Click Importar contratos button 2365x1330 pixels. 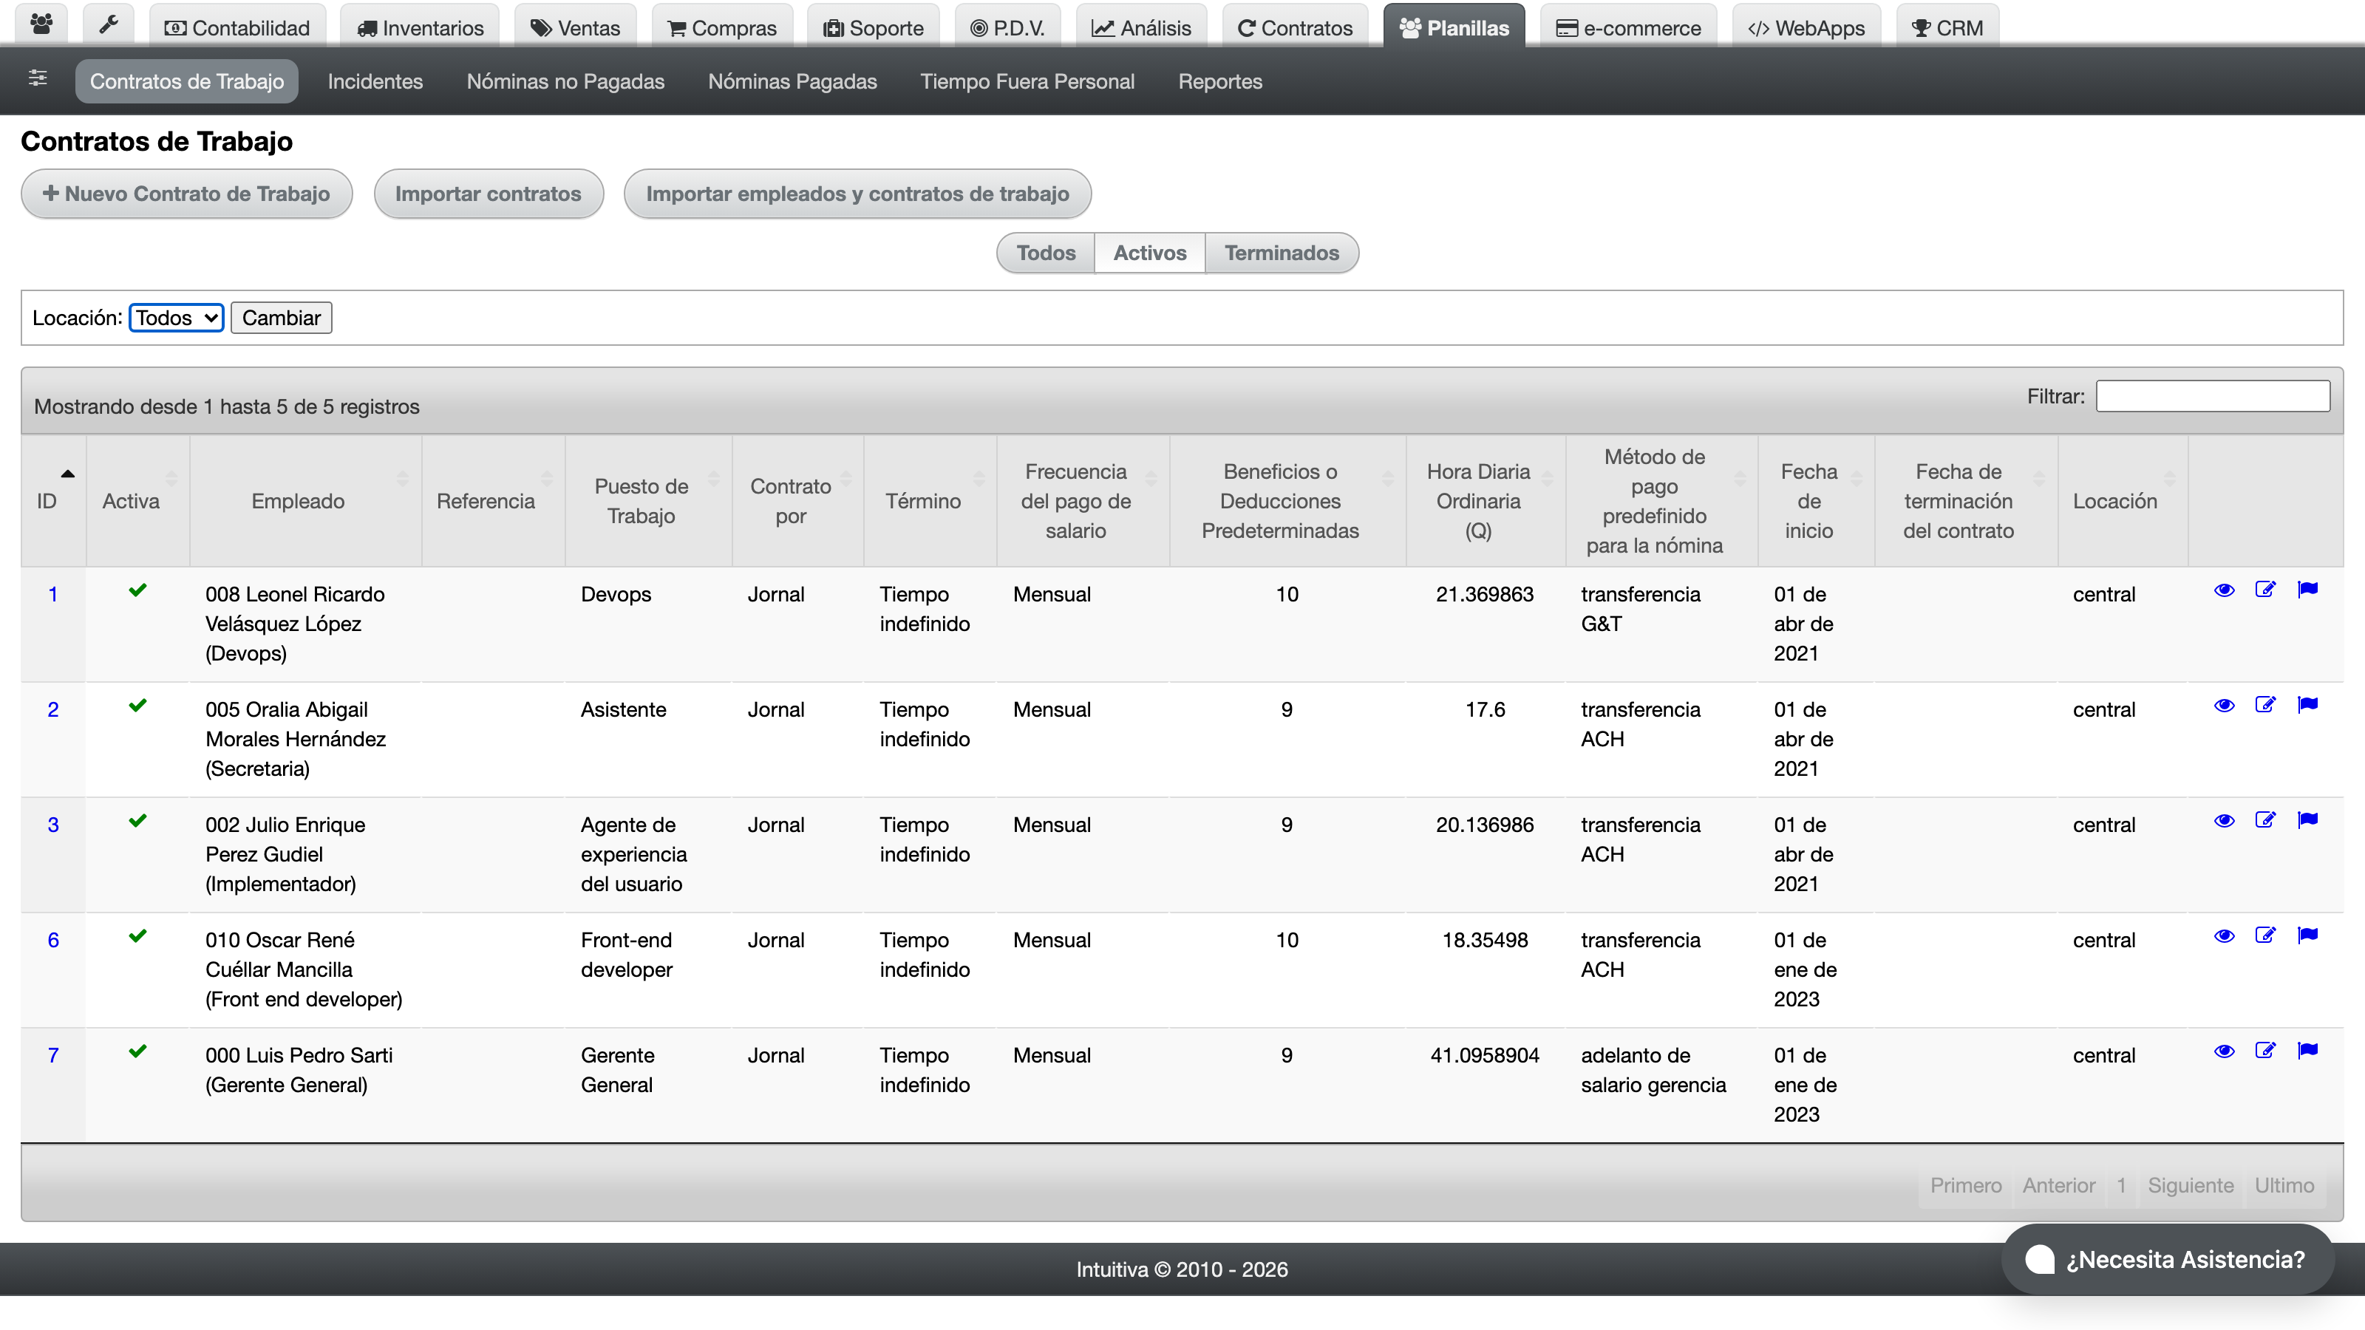pos(489,194)
